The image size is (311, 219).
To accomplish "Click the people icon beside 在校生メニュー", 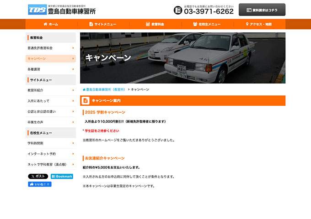I will coord(195,24).
